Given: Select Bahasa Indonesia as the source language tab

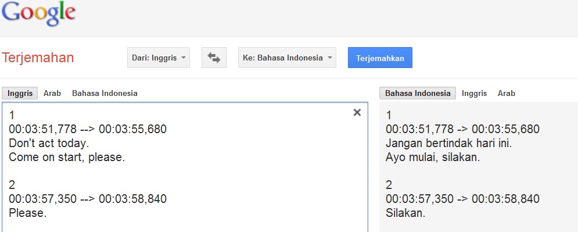Looking at the screenshot, I should click(105, 93).
